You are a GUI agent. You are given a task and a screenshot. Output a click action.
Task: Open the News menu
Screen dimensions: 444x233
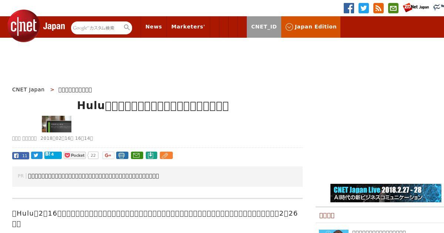154,27
